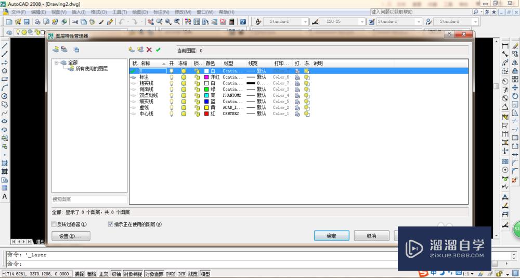Click the 设置(E)... button
Image resolution: width=520 pixels, height=278 pixels.
pos(71,236)
